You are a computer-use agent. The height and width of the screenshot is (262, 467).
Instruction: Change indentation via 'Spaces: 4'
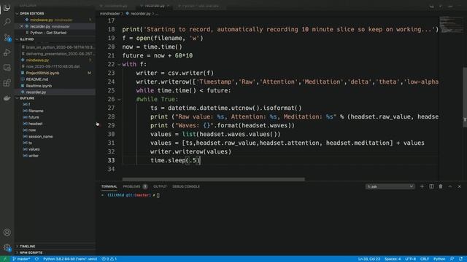(393, 259)
